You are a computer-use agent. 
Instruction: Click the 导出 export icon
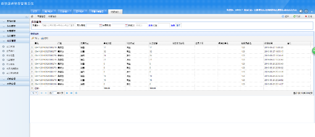(x=33, y=38)
